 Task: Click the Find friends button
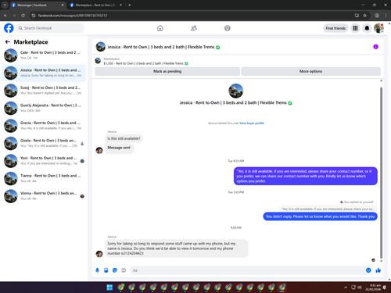[335, 28]
